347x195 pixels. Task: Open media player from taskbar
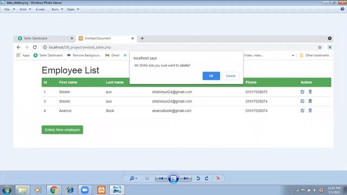38,190
